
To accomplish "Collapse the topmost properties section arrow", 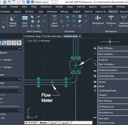I will [19, 48].
